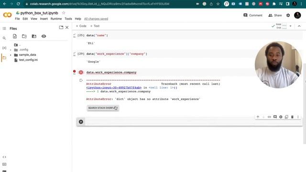The height and width of the screenshot is (172, 306).
Task: Run the empty bottom cell
Action: click(x=81, y=122)
